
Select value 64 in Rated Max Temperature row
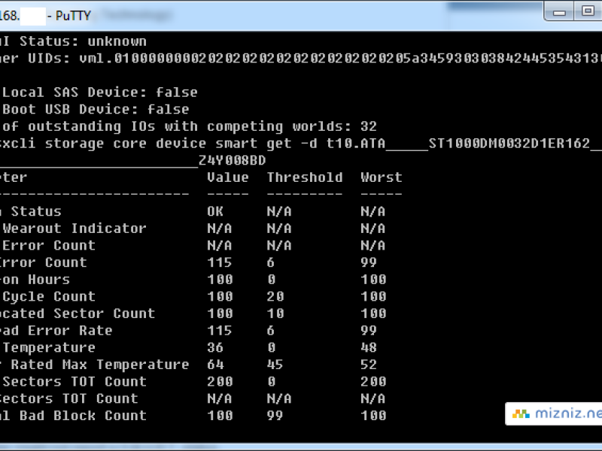pyautogui.click(x=215, y=365)
